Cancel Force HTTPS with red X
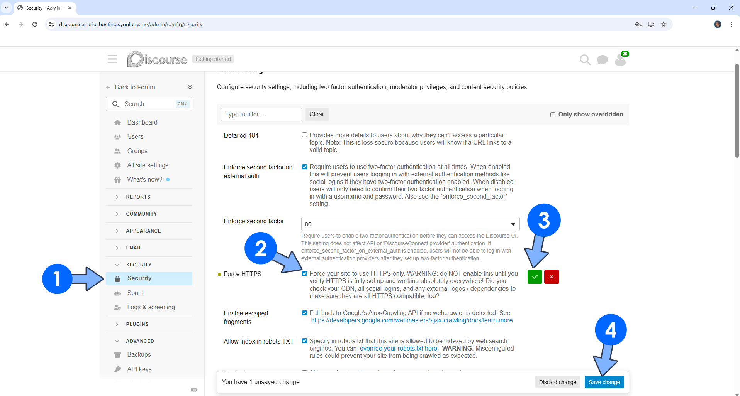 tap(552, 277)
